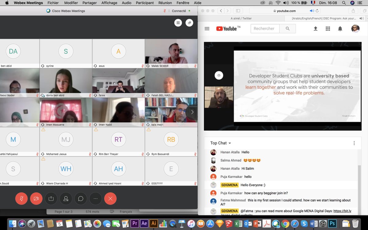
Task: Open the bit.ly link in chat
Action: coord(342,211)
